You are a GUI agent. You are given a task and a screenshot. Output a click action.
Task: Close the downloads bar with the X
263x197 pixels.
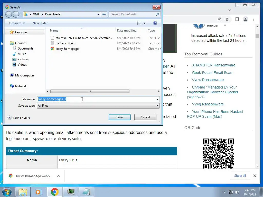click(255, 176)
